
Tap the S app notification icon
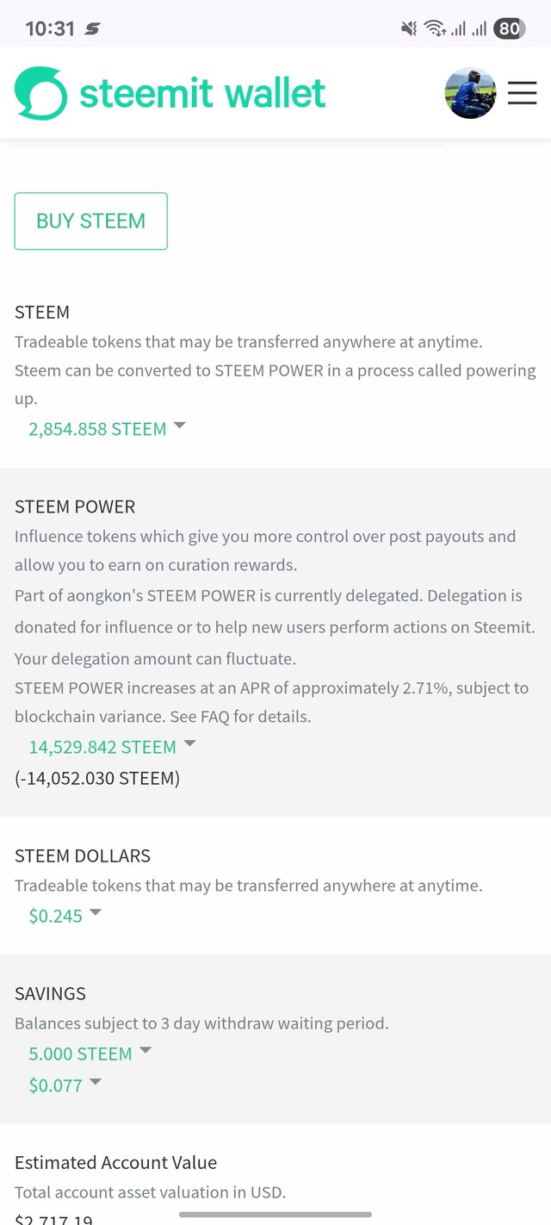[92, 28]
